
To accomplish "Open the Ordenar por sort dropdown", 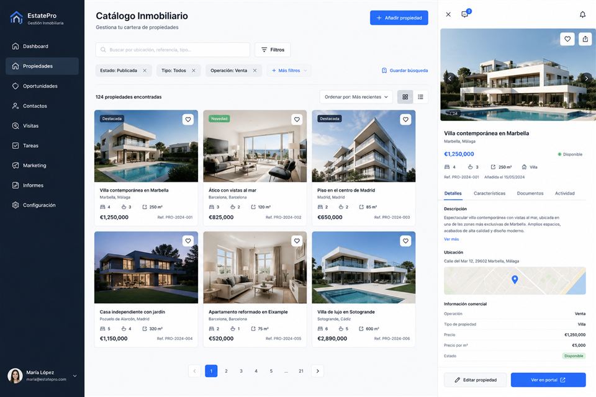I will (356, 97).
